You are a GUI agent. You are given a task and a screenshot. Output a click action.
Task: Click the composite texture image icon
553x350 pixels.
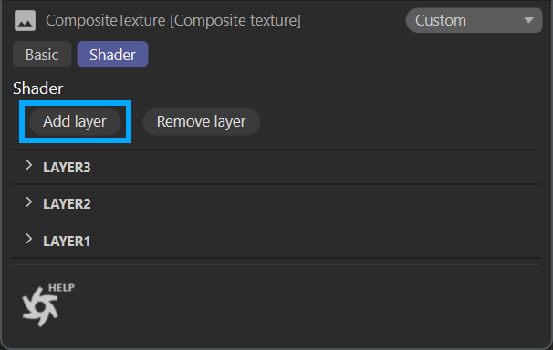pos(25,20)
